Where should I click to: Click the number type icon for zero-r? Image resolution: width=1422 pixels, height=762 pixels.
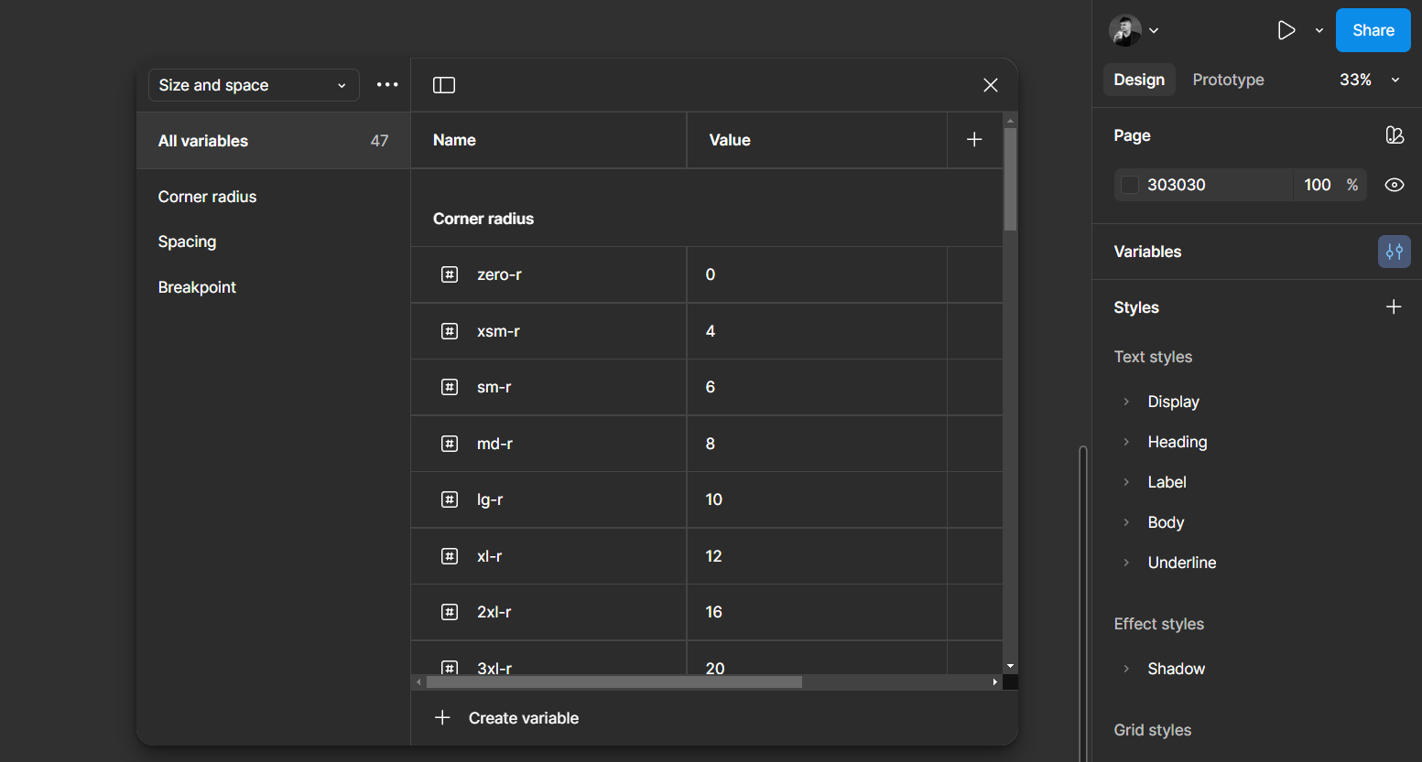pos(450,274)
